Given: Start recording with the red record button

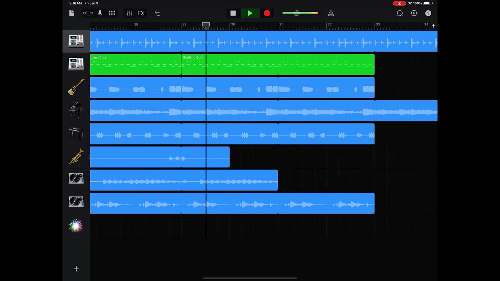Looking at the screenshot, I should (267, 13).
